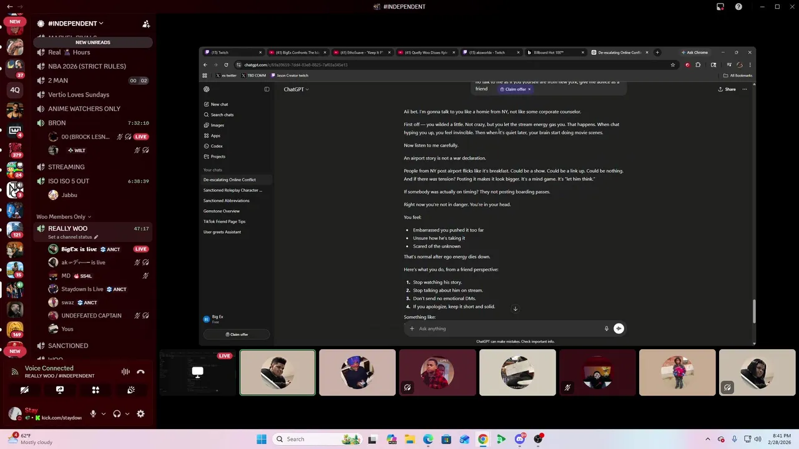Jump to NEW UNREADS in channel list

point(92,42)
